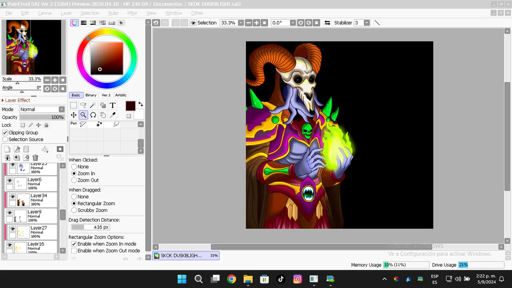Lock layer moving
Screen dimensions: 512x288
(x=38, y=125)
